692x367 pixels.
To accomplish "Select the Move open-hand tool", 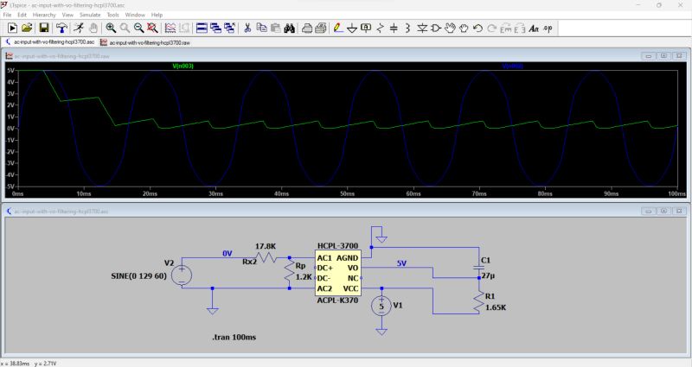I will pyautogui.click(x=450, y=28).
